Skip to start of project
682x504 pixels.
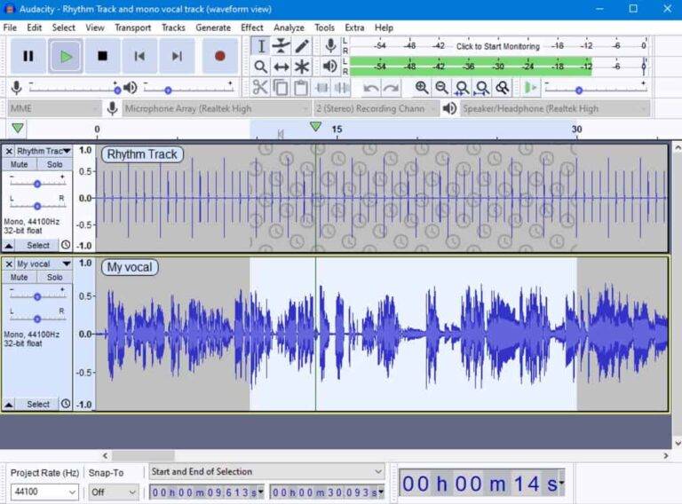click(139, 56)
